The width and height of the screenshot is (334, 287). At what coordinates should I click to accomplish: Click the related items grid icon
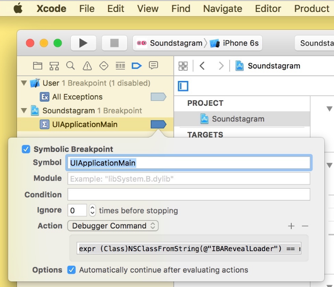point(183,66)
